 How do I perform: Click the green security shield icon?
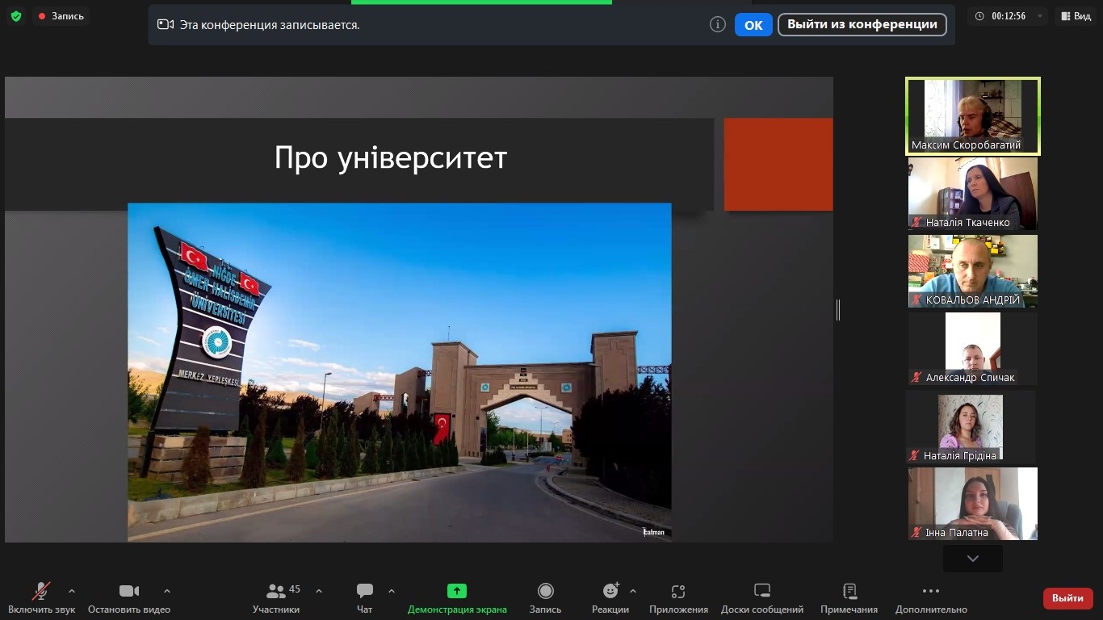(x=15, y=16)
